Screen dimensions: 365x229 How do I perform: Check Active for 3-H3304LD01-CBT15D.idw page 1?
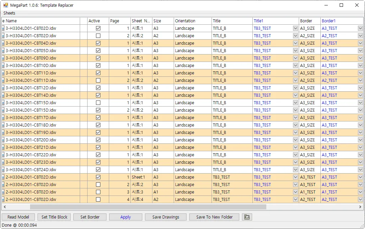click(x=98, y=103)
